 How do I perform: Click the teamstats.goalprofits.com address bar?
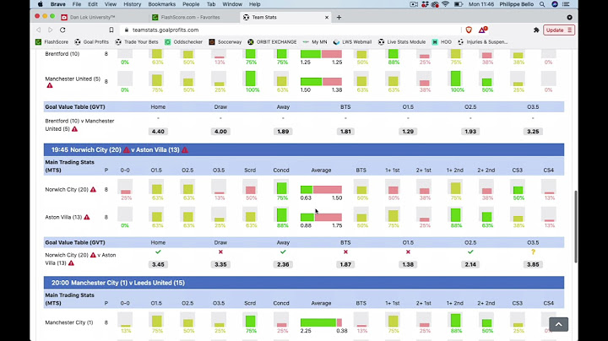290,30
